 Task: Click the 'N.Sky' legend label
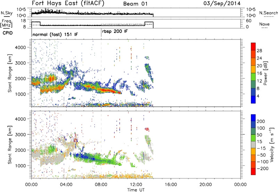(x=7, y=13)
